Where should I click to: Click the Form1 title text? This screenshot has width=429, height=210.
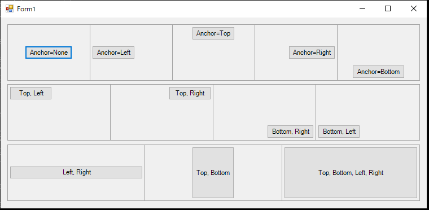[27, 9]
